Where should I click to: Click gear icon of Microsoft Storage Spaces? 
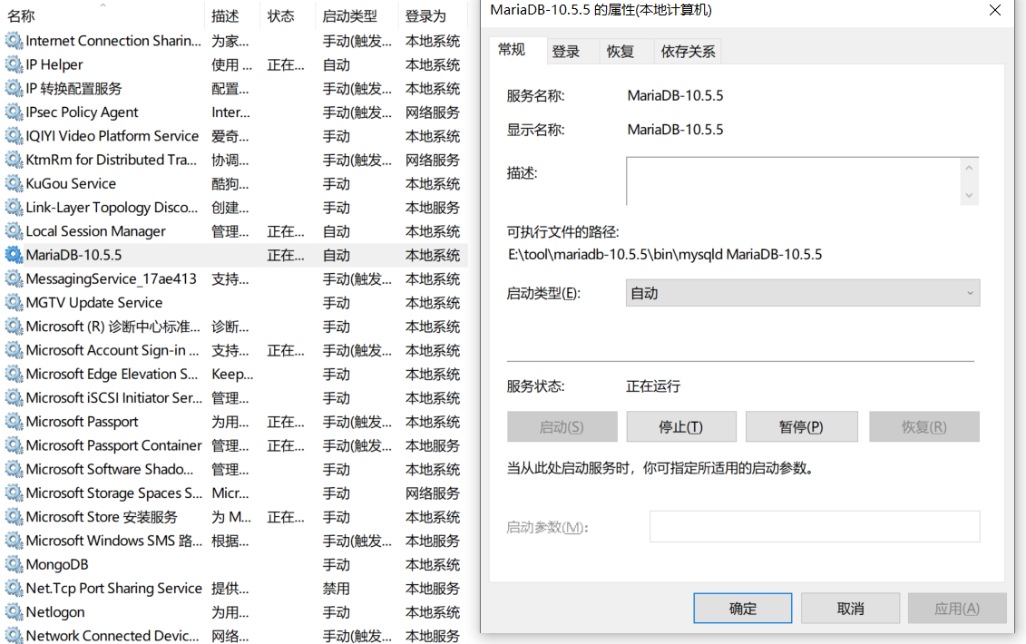coord(14,493)
